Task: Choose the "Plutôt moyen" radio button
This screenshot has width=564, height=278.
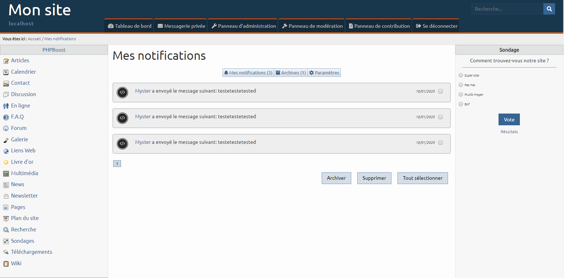Action: click(x=461, y=94)
